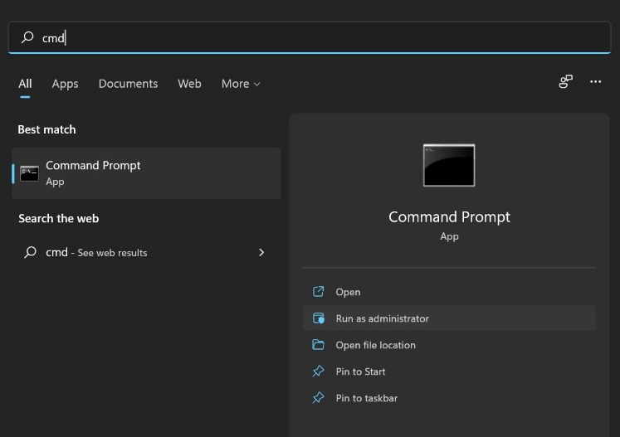Open the feedback/account icon near top right
620x437 pixels.
click(565, 81)
